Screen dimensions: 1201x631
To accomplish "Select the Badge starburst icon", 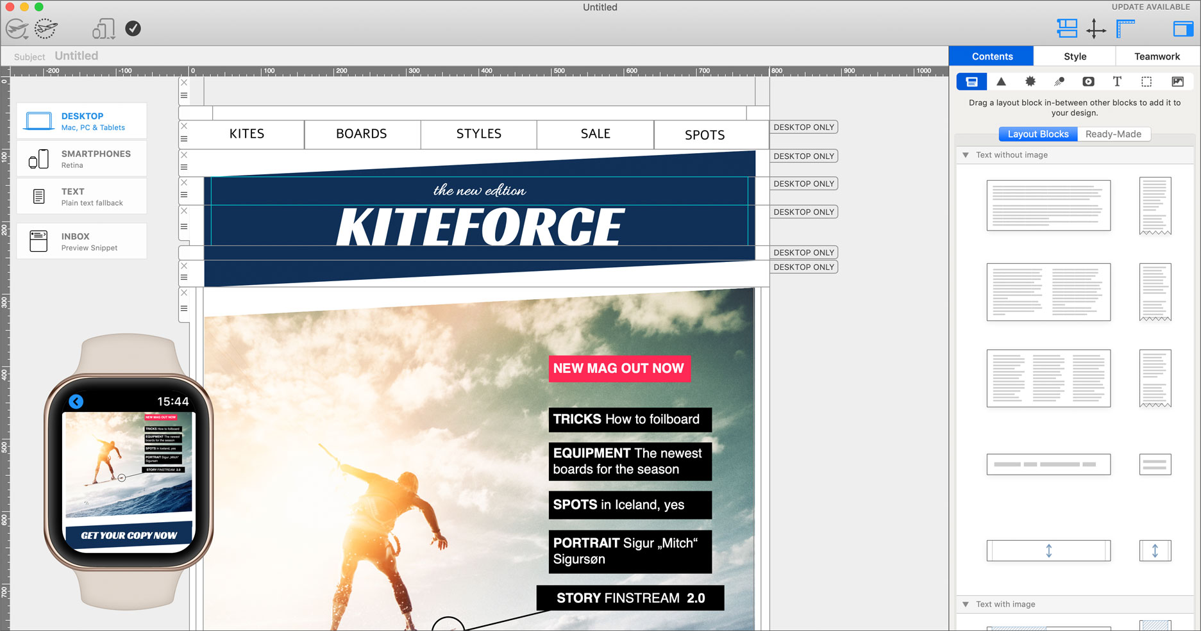I will pos(1030,81).
